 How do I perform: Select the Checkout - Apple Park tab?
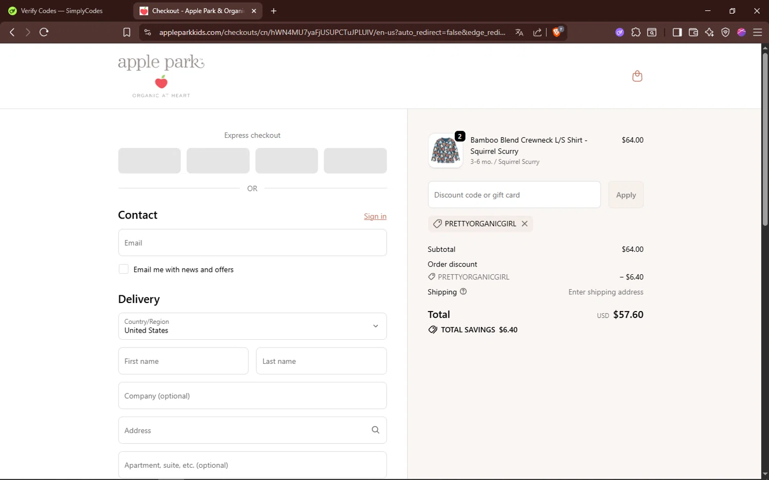198,11
